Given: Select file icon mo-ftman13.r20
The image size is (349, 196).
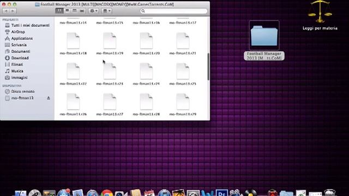Looking at the screenshot, I should (x=146, y=41).
